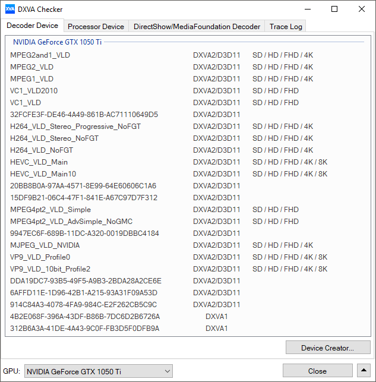376x382 pixels.
Task: Select the 15DF9B21-06C4-47F1-841E-A67C97D7F312 entry
Action: click(x=188, y=198)
